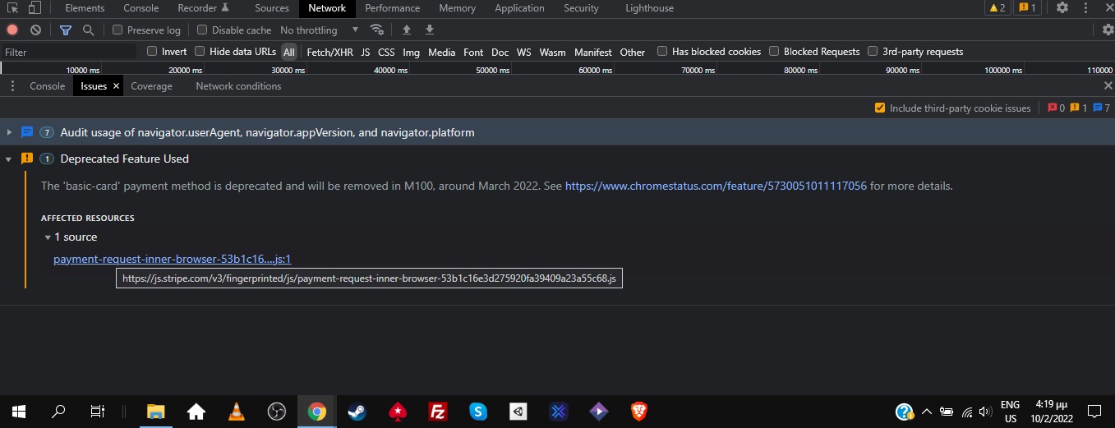The width and height of the screenshot is (1115, 428).
Task: Click the warnings count badge showing 2
Action: tap(997, 8)
